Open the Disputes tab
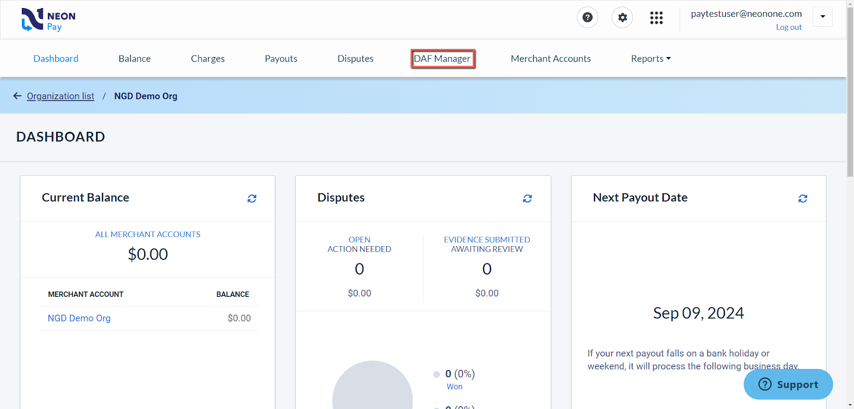The image size is (854, 409). click(355, 59)
